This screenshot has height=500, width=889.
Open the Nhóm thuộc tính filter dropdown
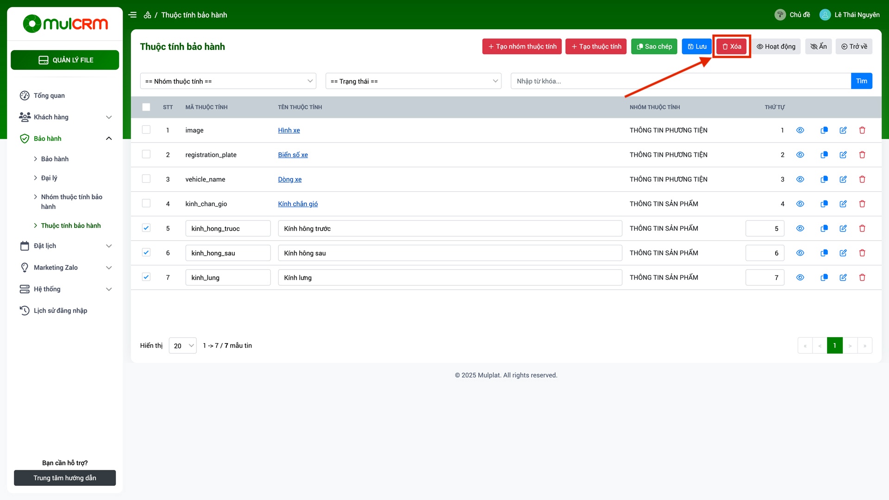point(228,81)
